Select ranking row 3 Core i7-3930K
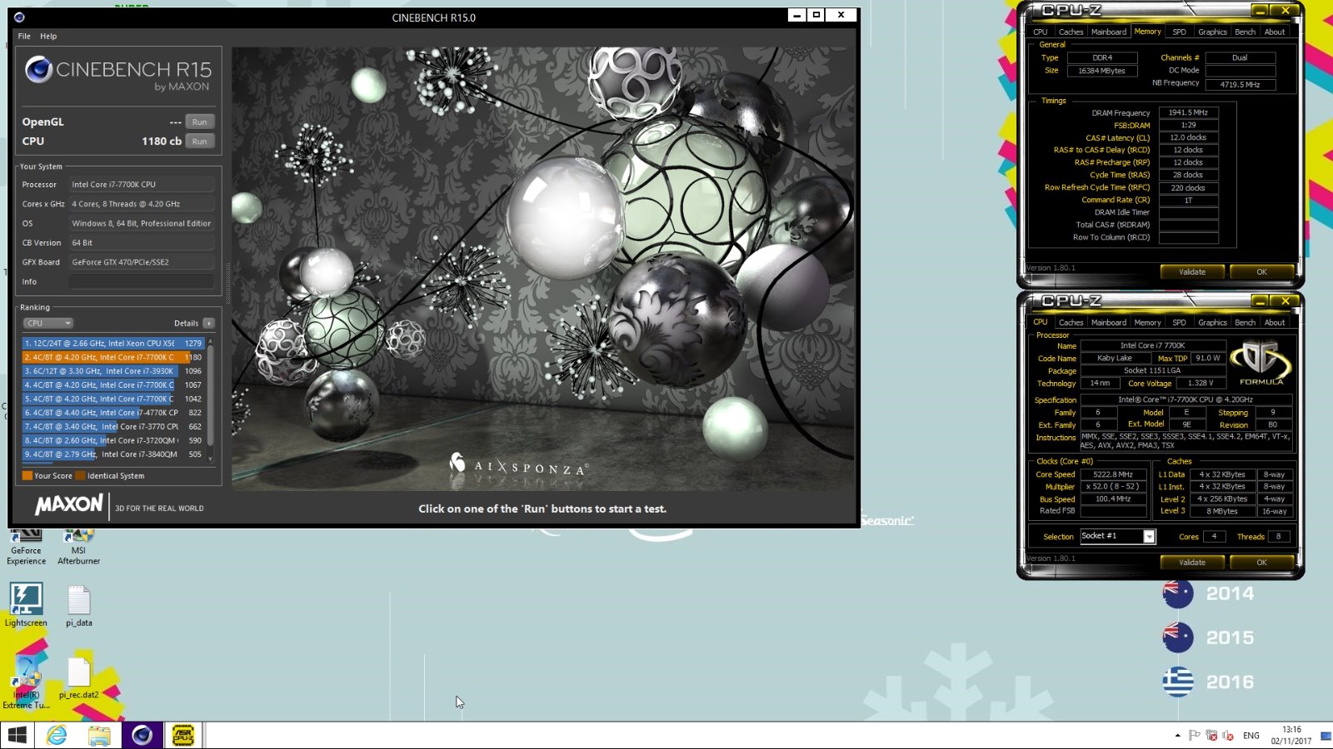 click(x=112, y=371)
